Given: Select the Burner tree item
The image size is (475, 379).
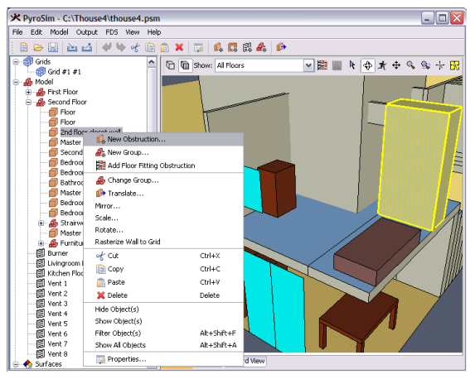Looking at the screenshot, I should pyautogui.click(x=57, y=253).
